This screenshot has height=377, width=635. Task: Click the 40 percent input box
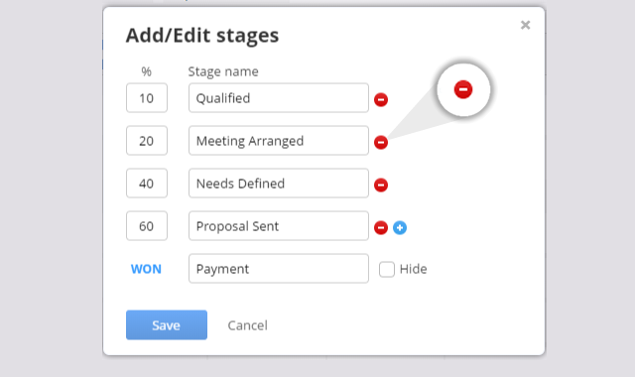pos(147,183)
